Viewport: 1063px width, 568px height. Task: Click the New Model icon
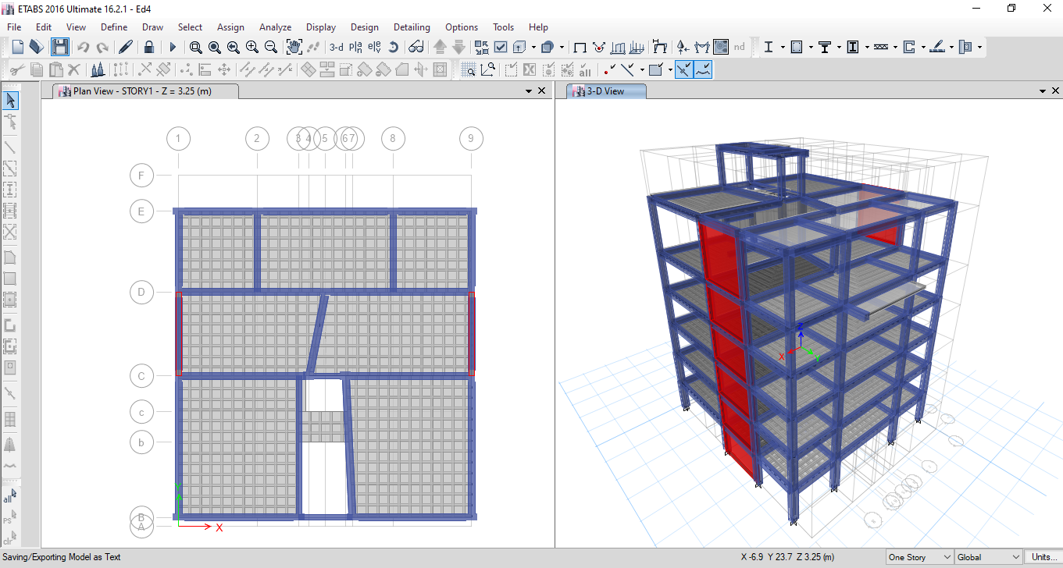[x=17, y=47]
